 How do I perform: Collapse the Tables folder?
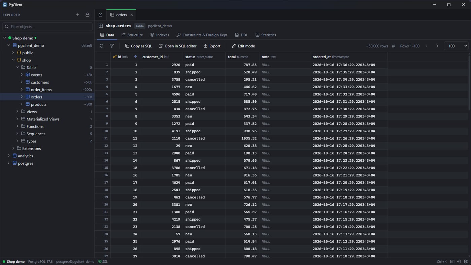pyautogui.click(x=18, y=67)
